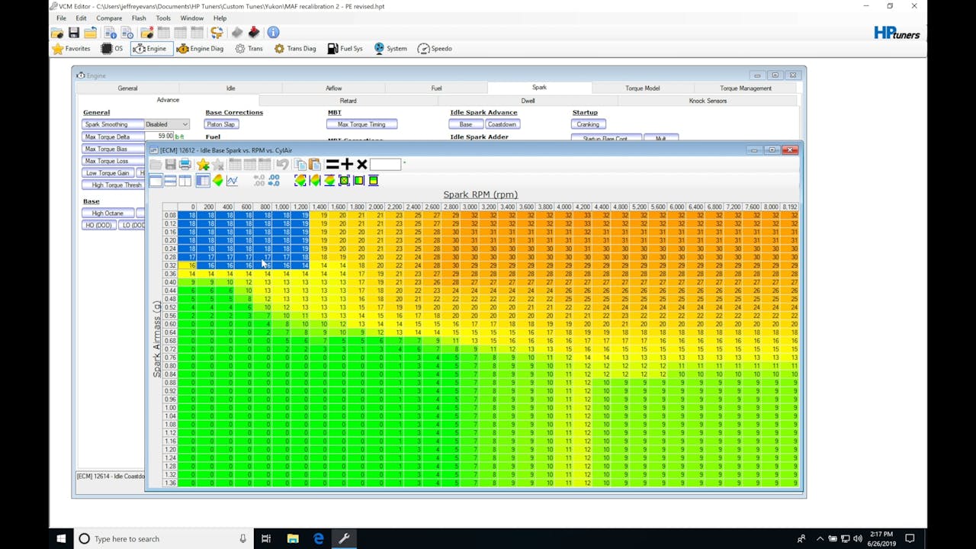Click the Piston Slap button
The image size is (976, 549).
(221, 124)
